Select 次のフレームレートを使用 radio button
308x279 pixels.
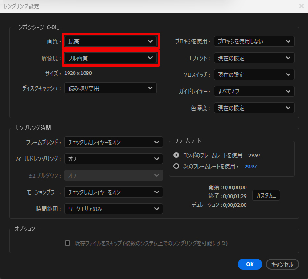[x=176, y=166]
